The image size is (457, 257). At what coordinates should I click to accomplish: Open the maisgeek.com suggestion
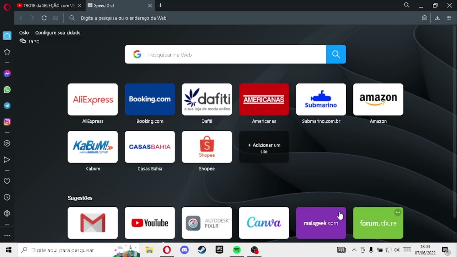tap(321, 223)
